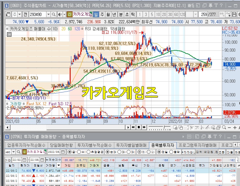Switch to 프로그램투자자별매매 tab

click(x=197, y=145)
